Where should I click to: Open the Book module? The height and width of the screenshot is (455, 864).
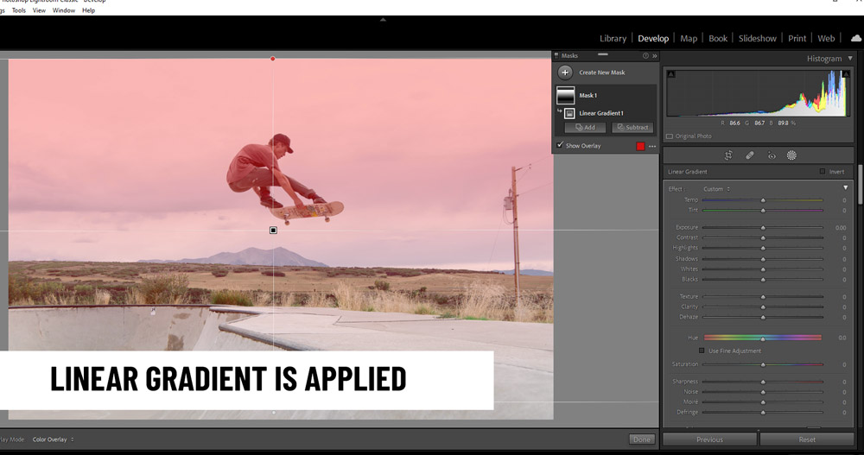tap(718, 38)
